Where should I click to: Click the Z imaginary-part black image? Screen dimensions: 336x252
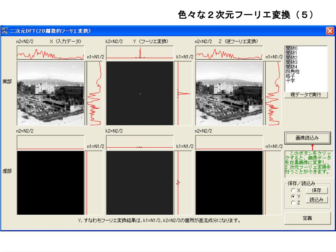pyautogui.click(x=229, y=183)
